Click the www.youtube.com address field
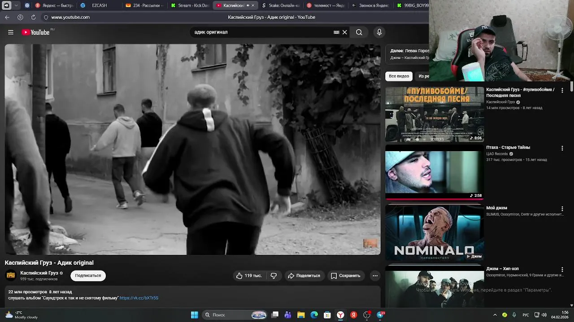Viewport: 574px width, 322px height. tap(70, 17)
